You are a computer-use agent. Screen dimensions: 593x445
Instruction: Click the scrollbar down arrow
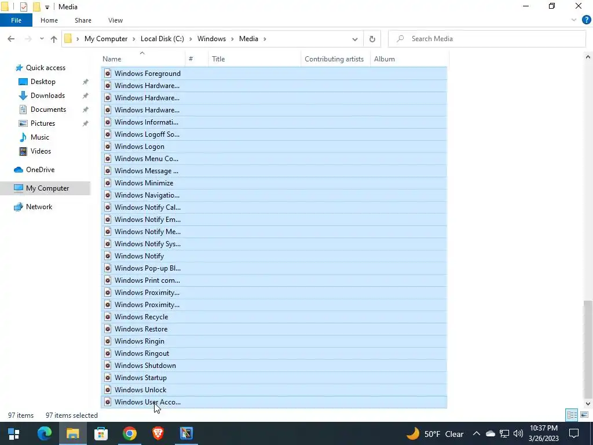(588, 403)
